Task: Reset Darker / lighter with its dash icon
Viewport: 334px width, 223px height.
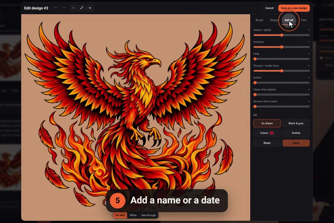Action: click(x=309, y=30)
